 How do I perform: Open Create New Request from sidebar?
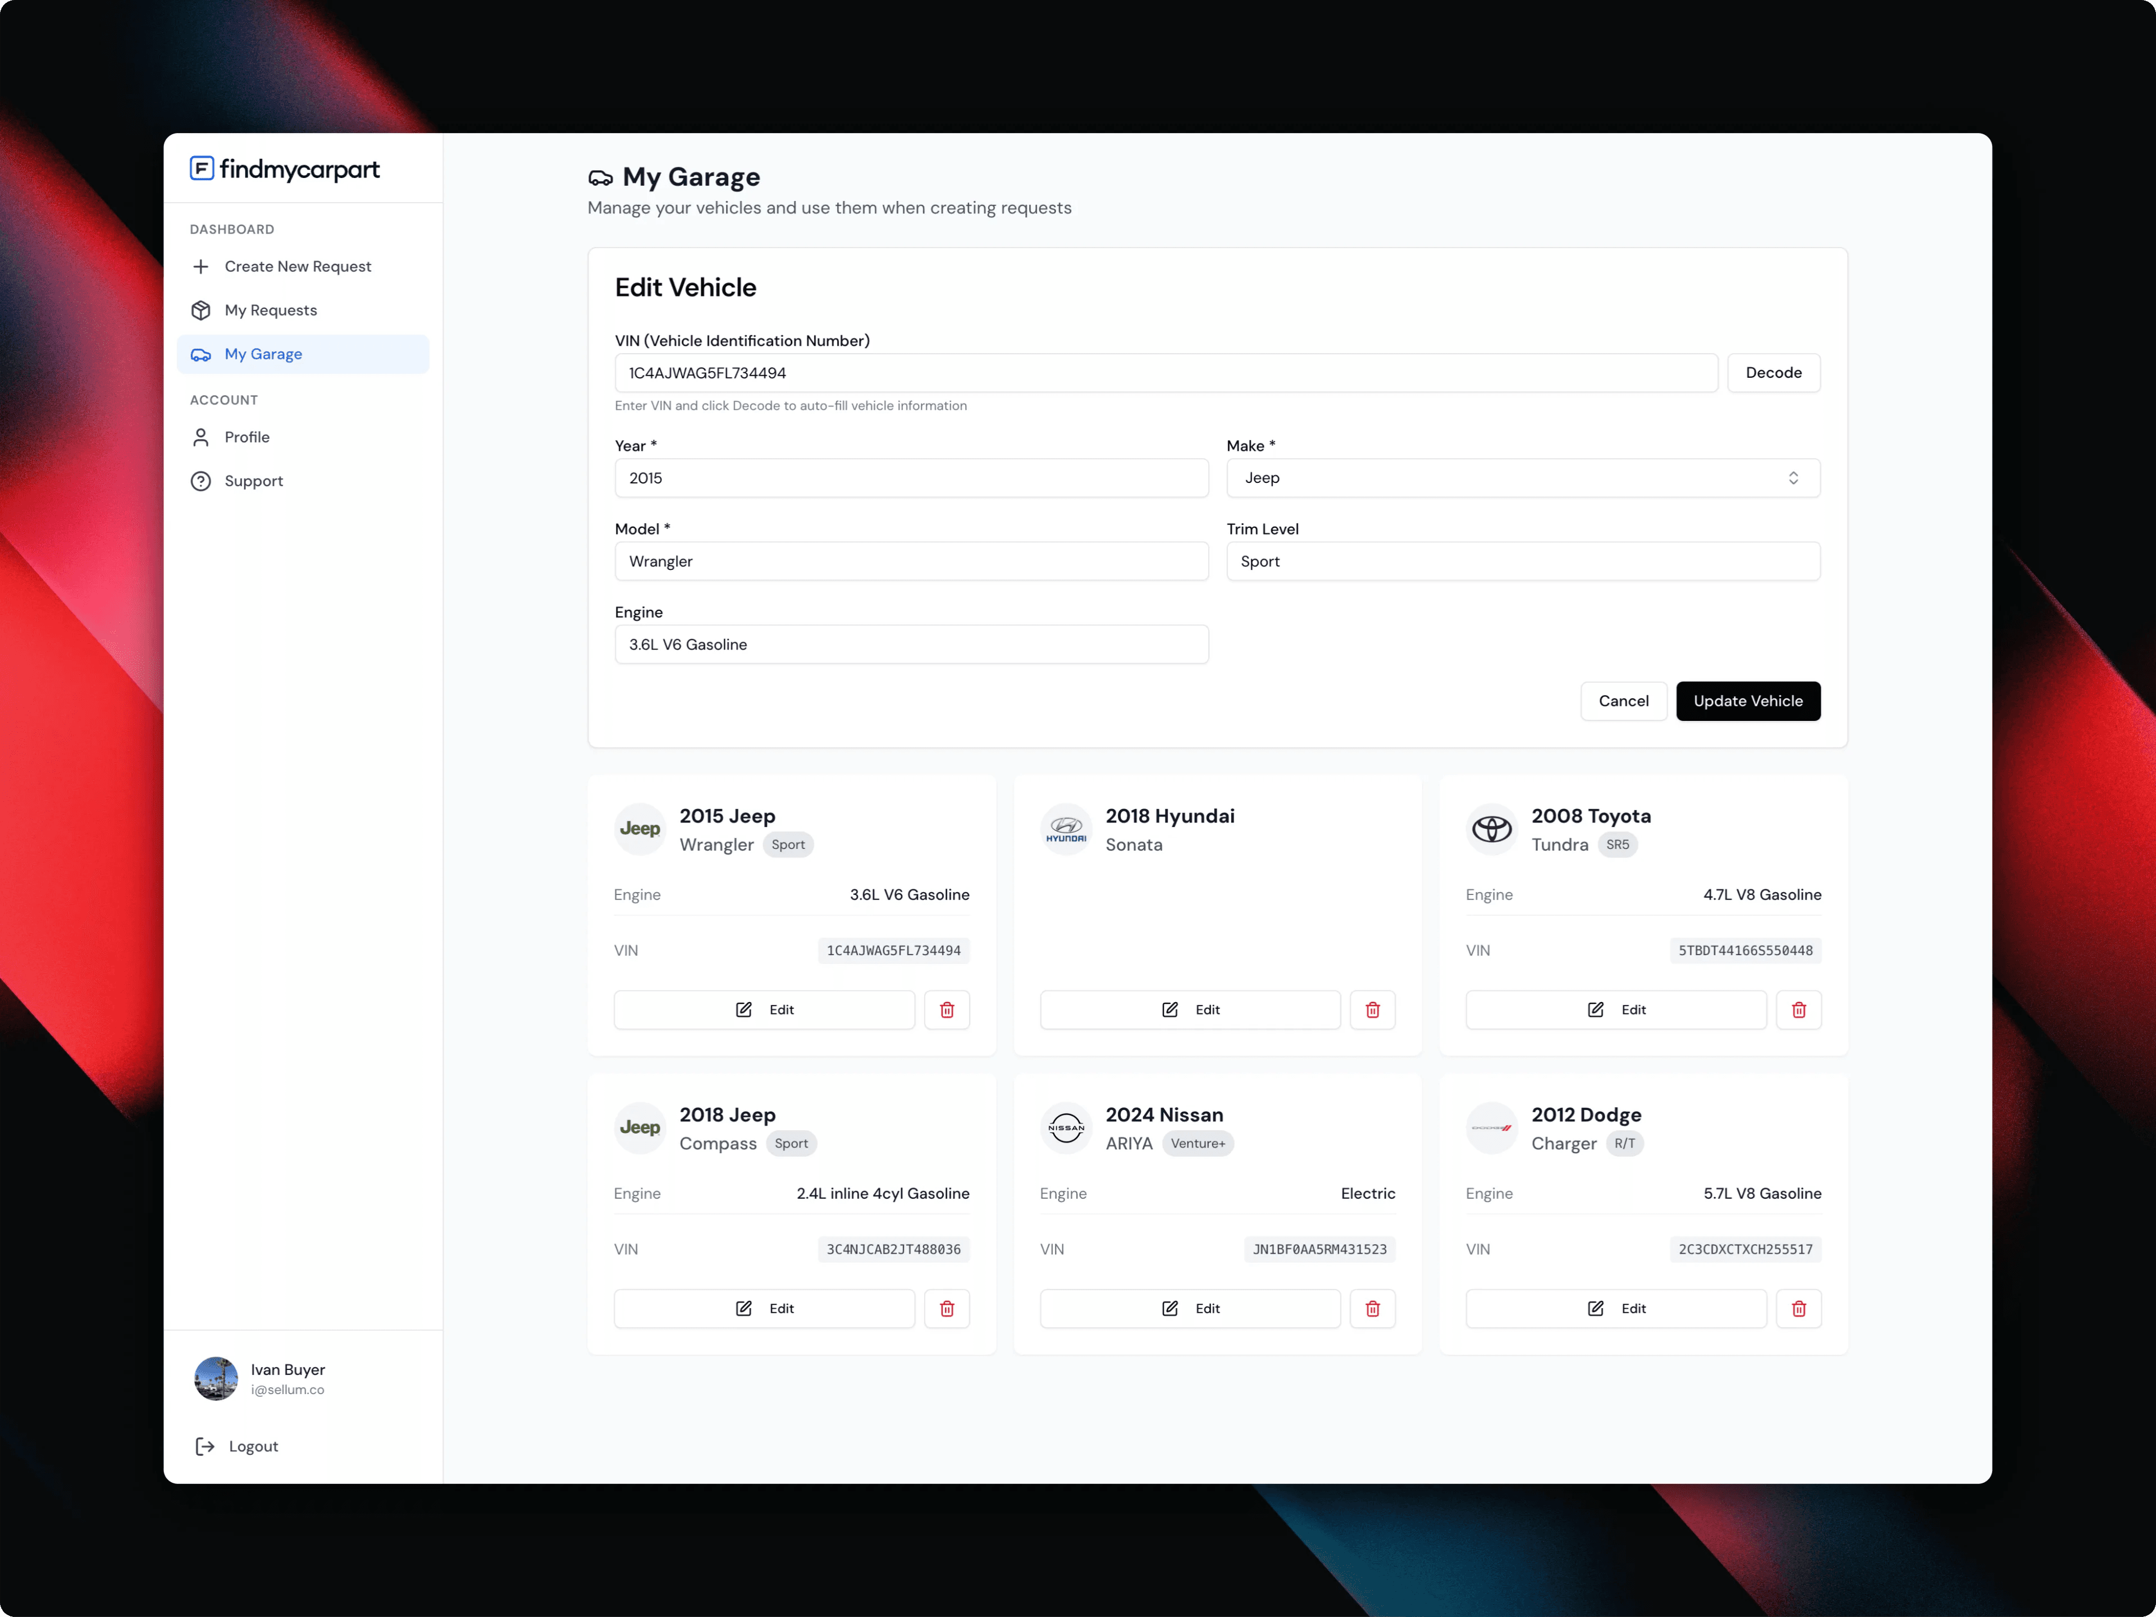(297, 266)
